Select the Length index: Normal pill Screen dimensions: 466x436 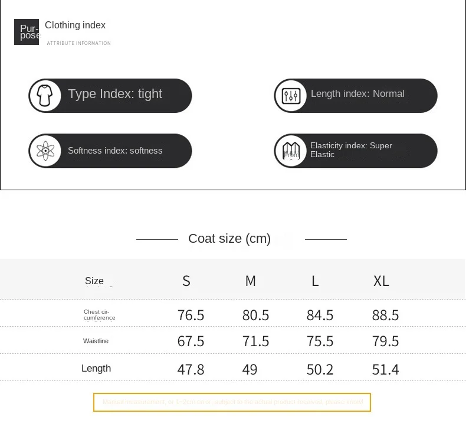(x=356, y=96)
